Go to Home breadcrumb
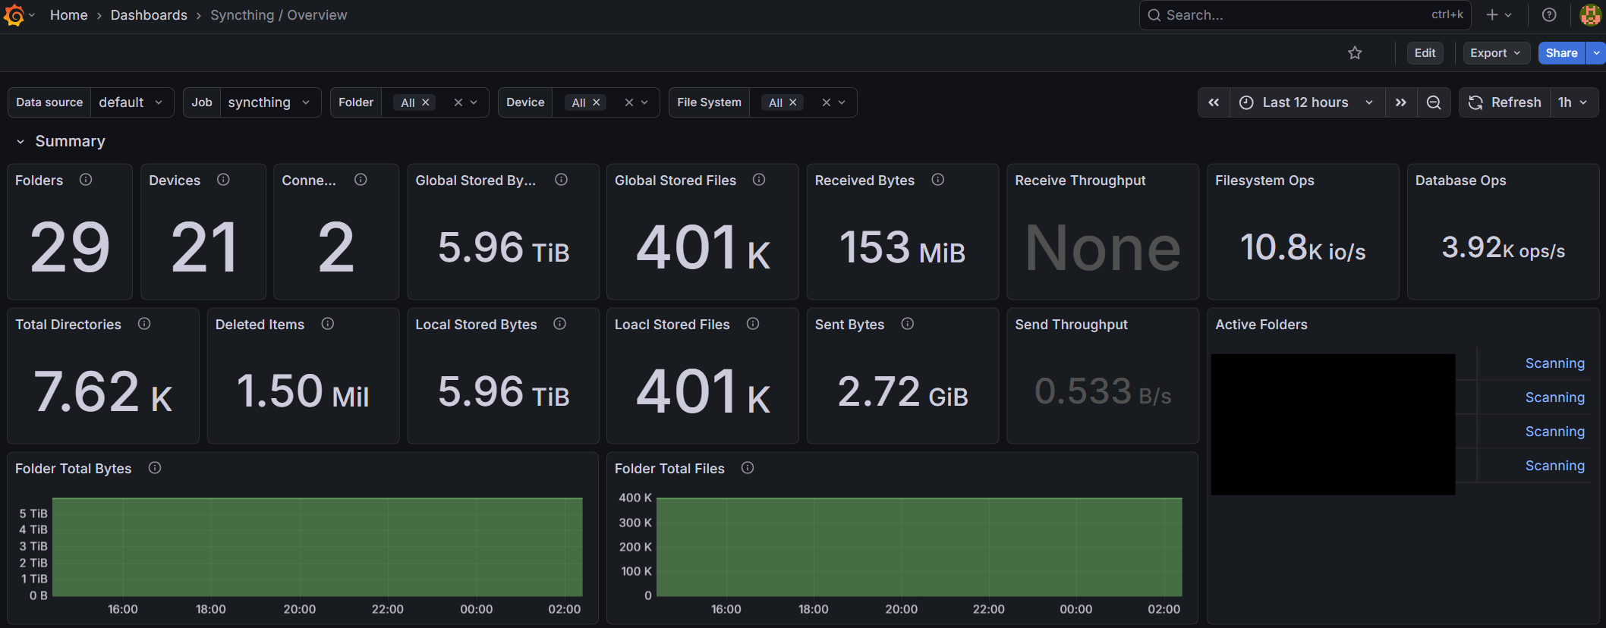 pos(68,15)
